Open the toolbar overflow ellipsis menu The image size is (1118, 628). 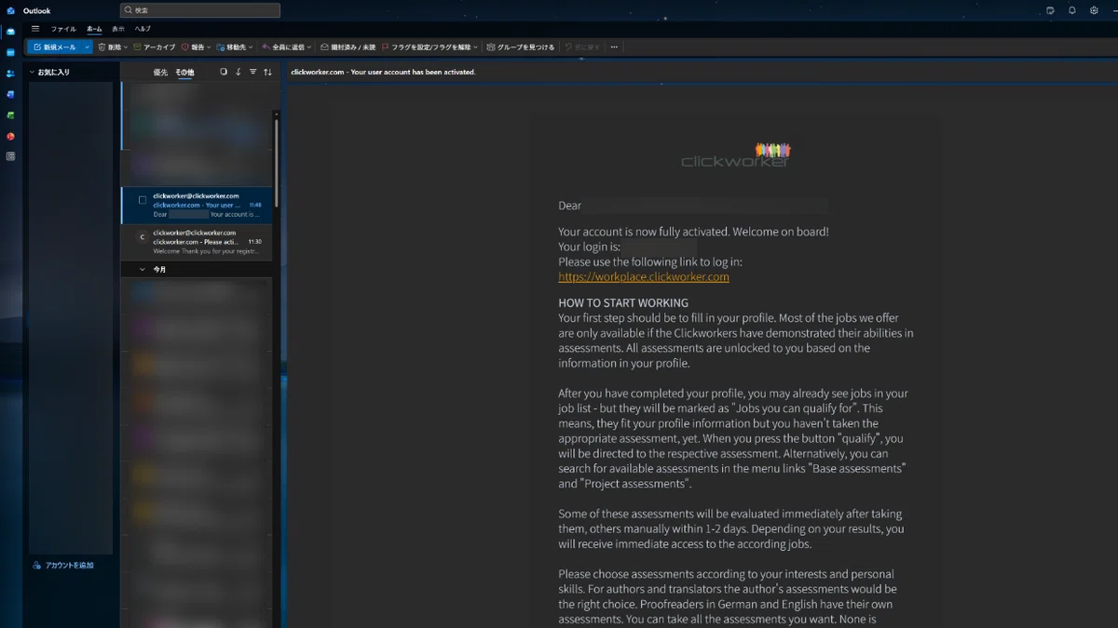click(614, 47)
